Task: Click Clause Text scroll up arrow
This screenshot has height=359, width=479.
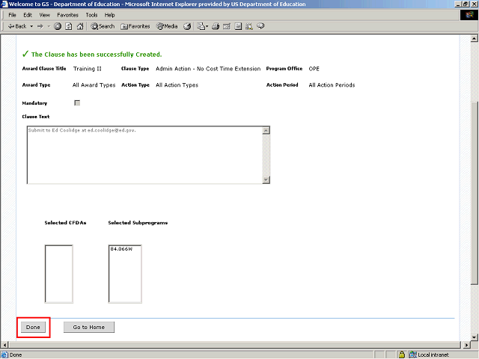Action: 266,130
